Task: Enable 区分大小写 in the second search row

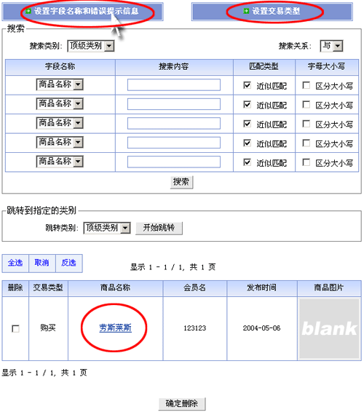Action: [x=306, y=105]
